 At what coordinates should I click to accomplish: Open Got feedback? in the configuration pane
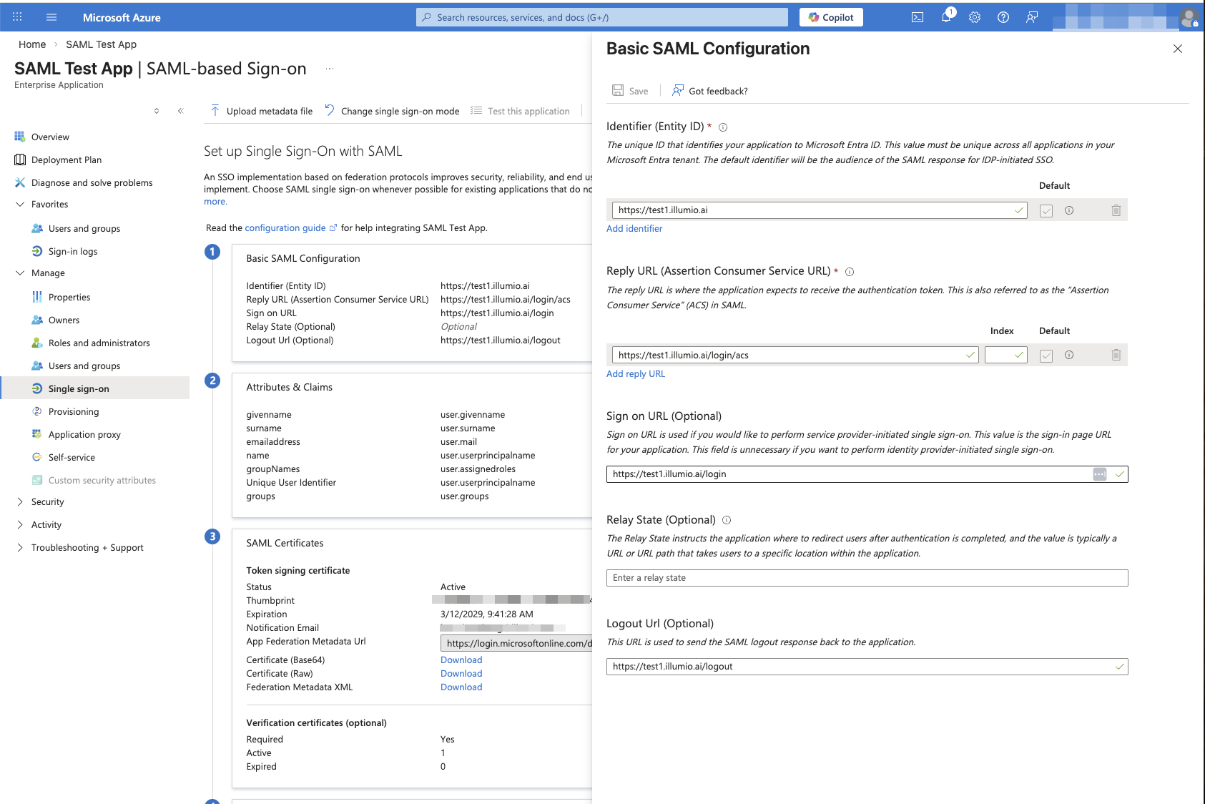710,91
